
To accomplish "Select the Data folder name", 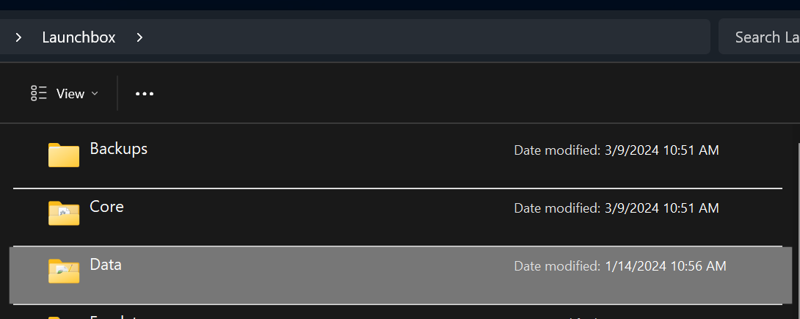I will point(106,265).
